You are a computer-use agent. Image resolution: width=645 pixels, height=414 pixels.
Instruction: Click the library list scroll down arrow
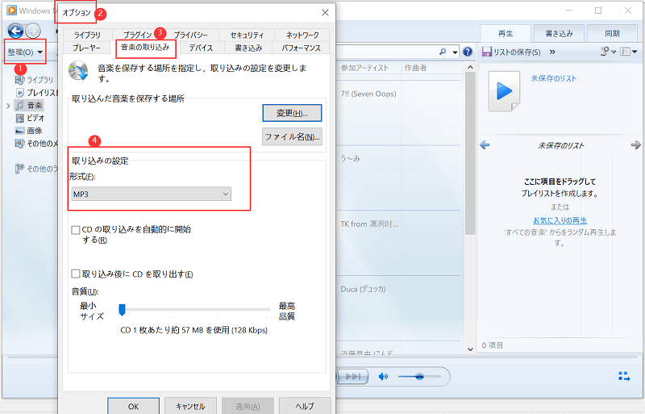click(x=470, y=349)
